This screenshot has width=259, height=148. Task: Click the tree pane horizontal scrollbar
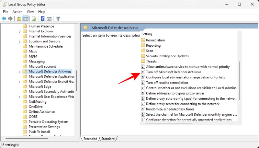(x=27, y=138)
